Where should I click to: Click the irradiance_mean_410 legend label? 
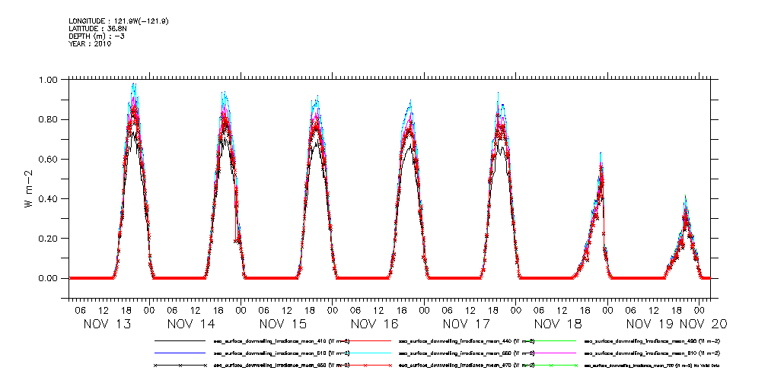[281, 340]
